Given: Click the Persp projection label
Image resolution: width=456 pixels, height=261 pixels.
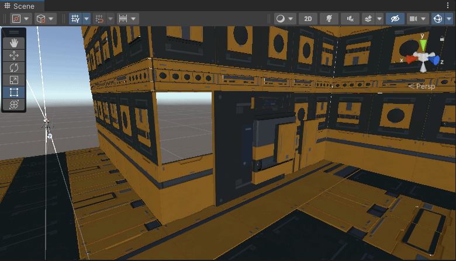Looking at the screenshot, I should 425,86.
